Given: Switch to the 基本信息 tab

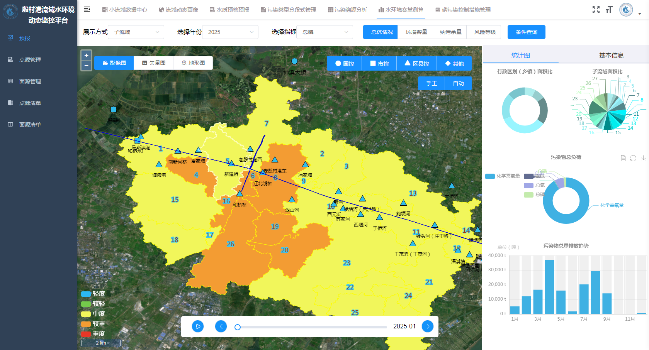Looking at the screenshot, I should pyautogui.click(x=611, y=55).
